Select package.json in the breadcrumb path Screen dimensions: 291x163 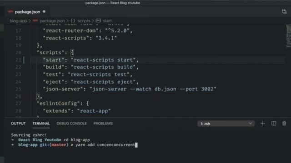(52, 21)
